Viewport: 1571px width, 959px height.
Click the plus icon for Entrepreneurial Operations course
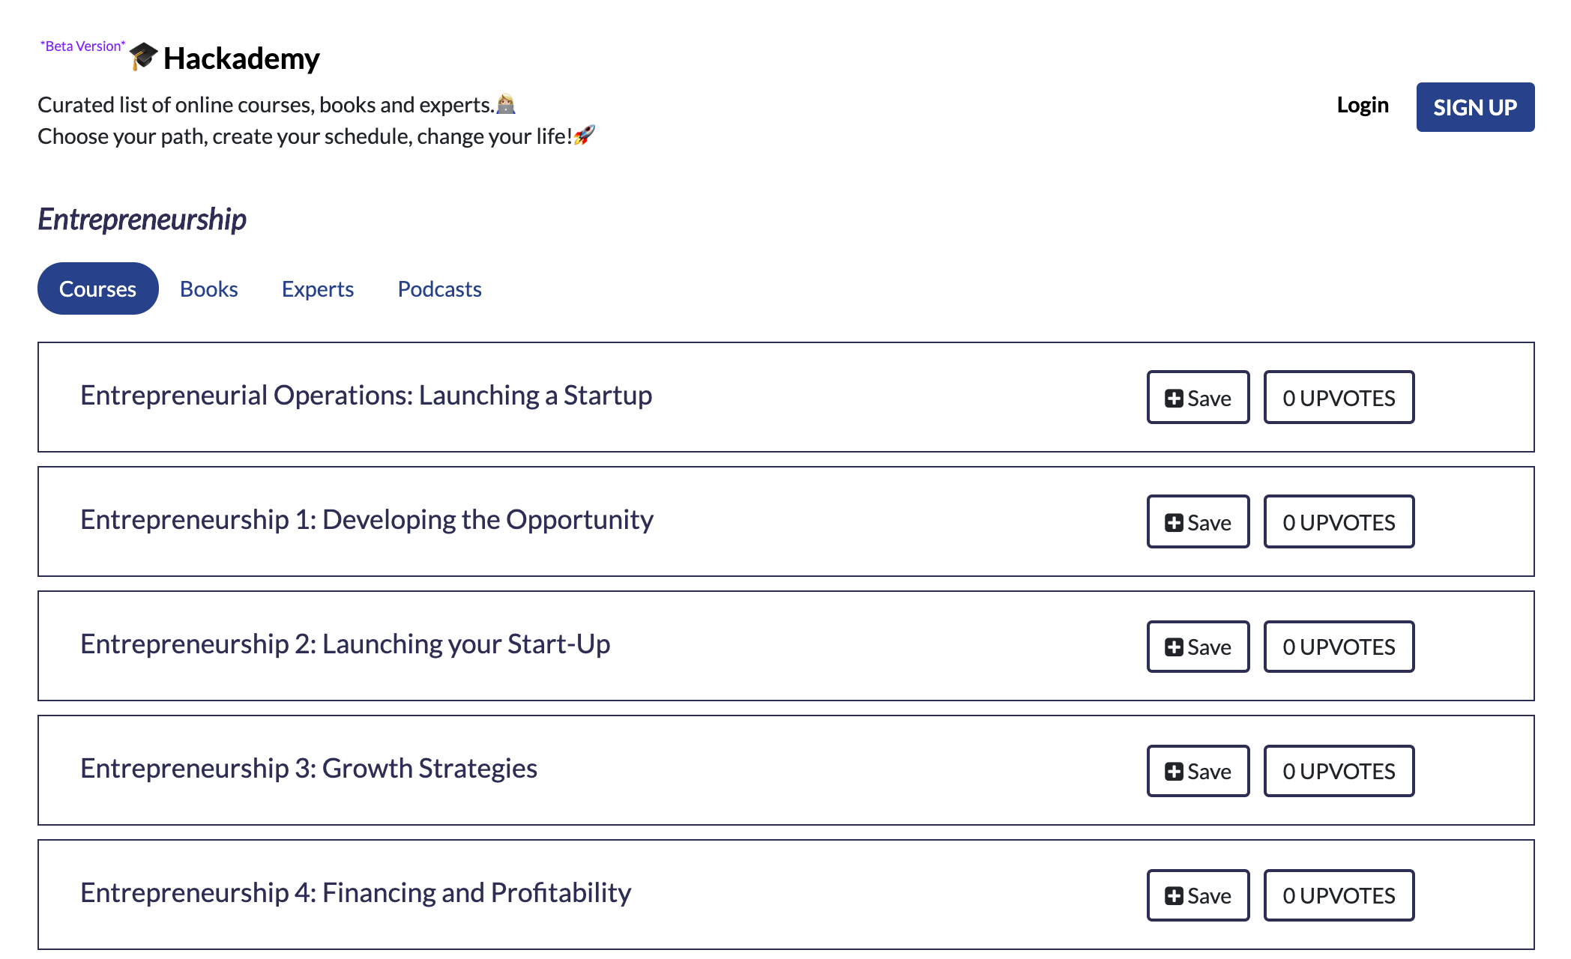point(1174,399)
